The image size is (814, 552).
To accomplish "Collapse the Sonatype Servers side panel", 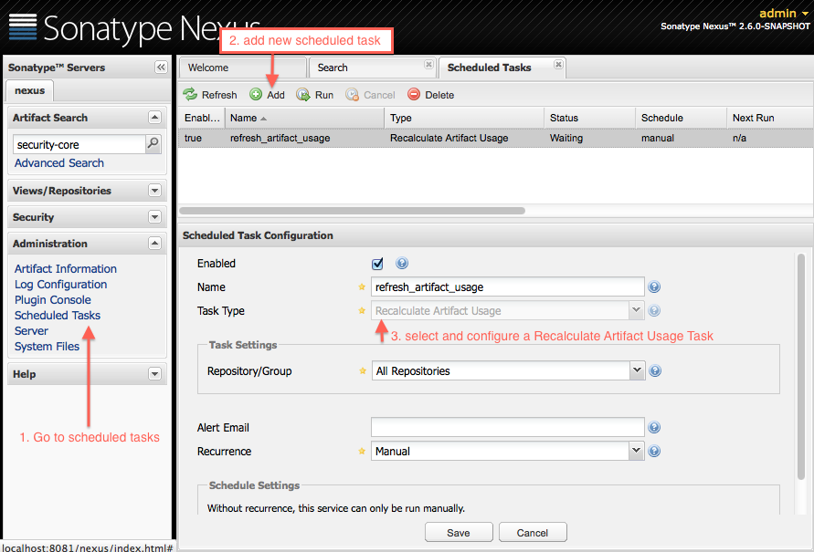I will 161,68.
